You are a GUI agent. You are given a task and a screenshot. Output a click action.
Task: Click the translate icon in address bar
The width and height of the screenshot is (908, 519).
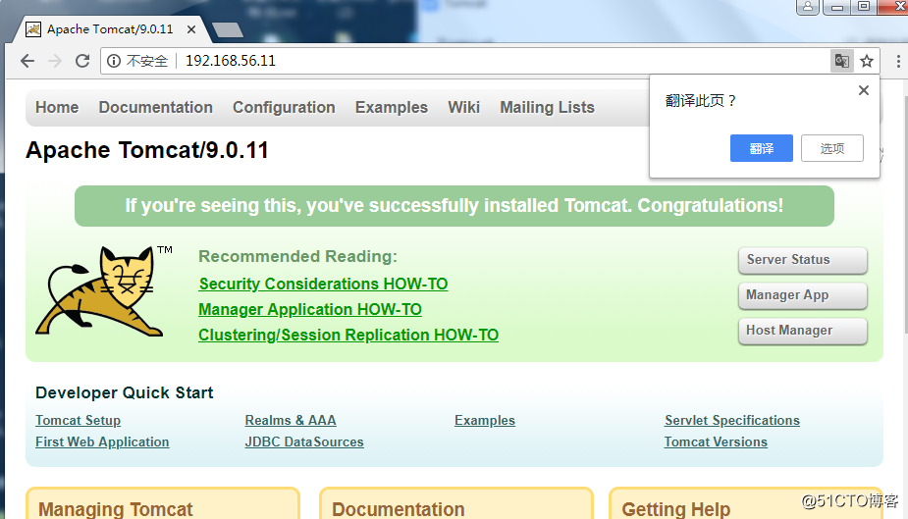click(841, 61)
